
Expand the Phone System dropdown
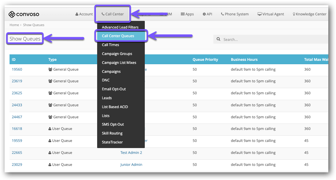click(235, 14)
